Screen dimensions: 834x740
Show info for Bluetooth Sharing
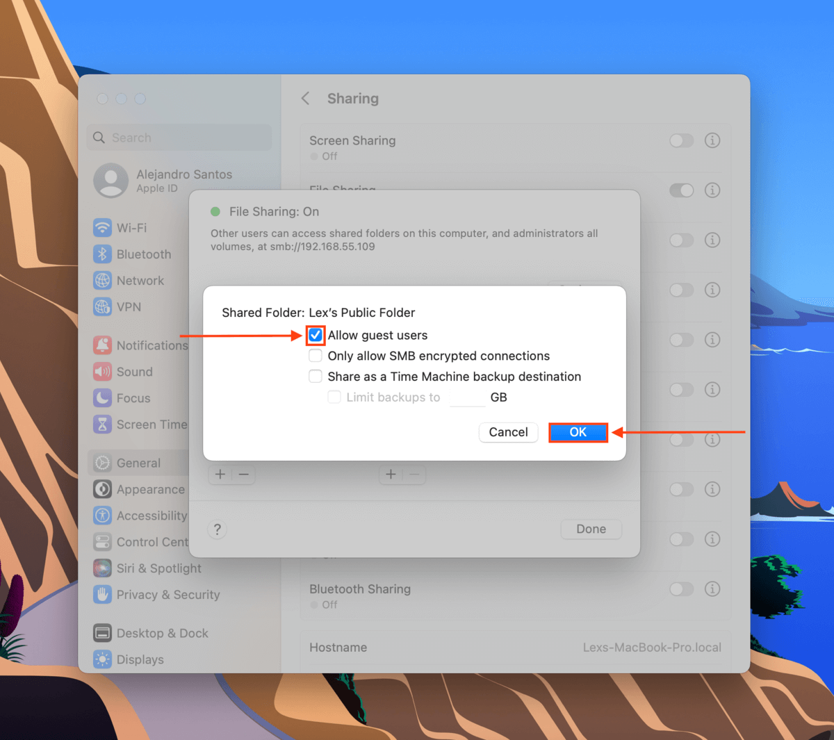tap(712, 589)
